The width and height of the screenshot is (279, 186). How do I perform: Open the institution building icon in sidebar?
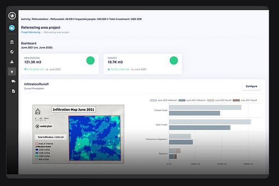[x=13, y=42]
